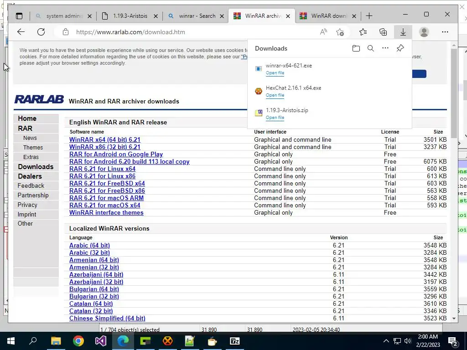
Task: Download RAR 6.21 for FreeBSD x86
Action: [x=107, y=191]
